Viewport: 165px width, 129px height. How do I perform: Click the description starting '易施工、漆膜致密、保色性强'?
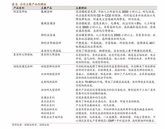click(115, 76)
